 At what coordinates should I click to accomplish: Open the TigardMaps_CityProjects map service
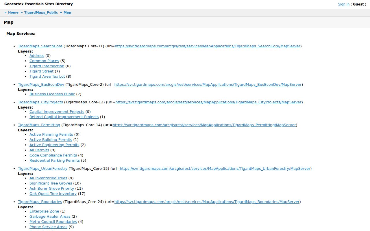coord(40,102)
